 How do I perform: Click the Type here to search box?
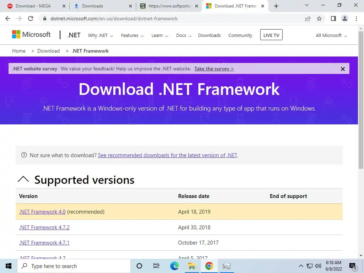(74, 266)
